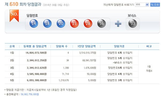Click the 비고 column header
The height and width of the screenshot is (97, 161).
coord(149,46)
